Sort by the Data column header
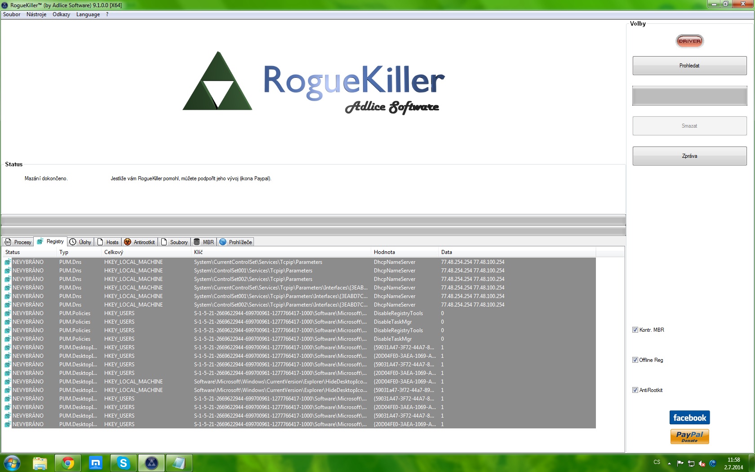 pos(517,252)
